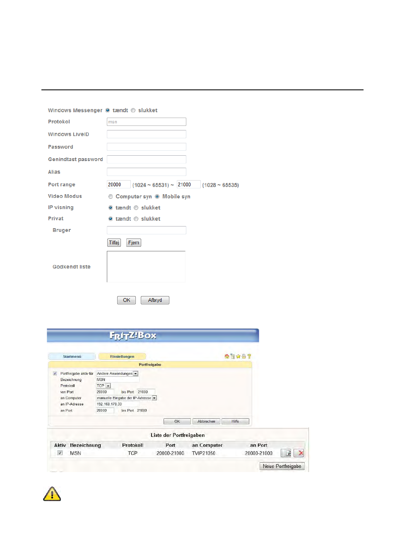The height and width of the screenshot is (559, 395).
Task: Click the Afbryd button
Action: click(x=155, y=300)
